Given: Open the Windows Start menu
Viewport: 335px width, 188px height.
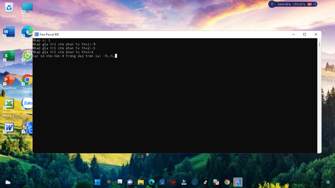Looking at the screenshot, I should pyautogui.click(x=97, y=182).
